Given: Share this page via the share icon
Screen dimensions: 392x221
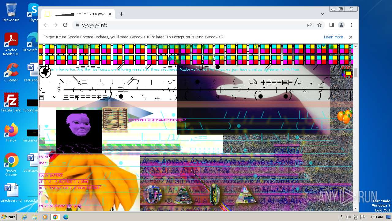Looking at the screenshot, I should (x=310, y=25).
